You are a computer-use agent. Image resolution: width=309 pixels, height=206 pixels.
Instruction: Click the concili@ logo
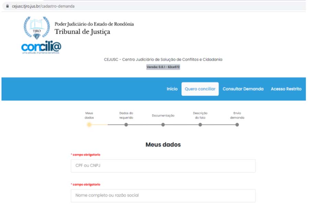[41, 48]
